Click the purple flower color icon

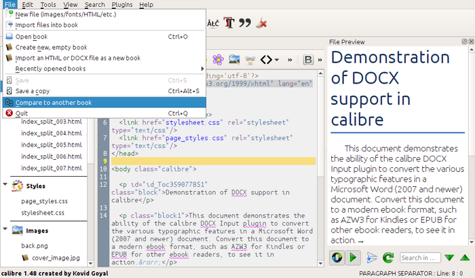click(219, 59)
